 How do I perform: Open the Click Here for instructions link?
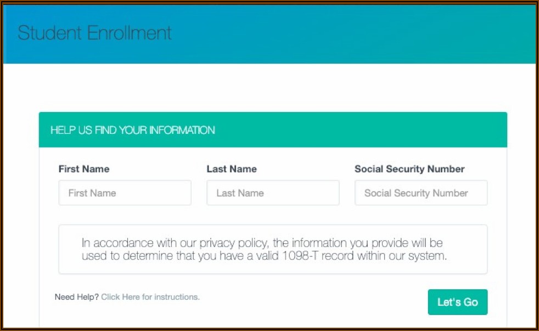[150, 297]
